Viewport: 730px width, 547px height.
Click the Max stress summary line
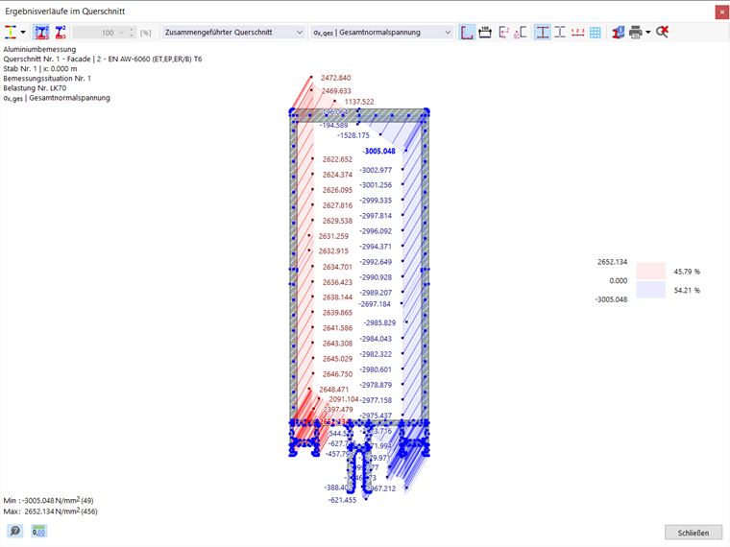pyautogui.click(x=50, y=511)
